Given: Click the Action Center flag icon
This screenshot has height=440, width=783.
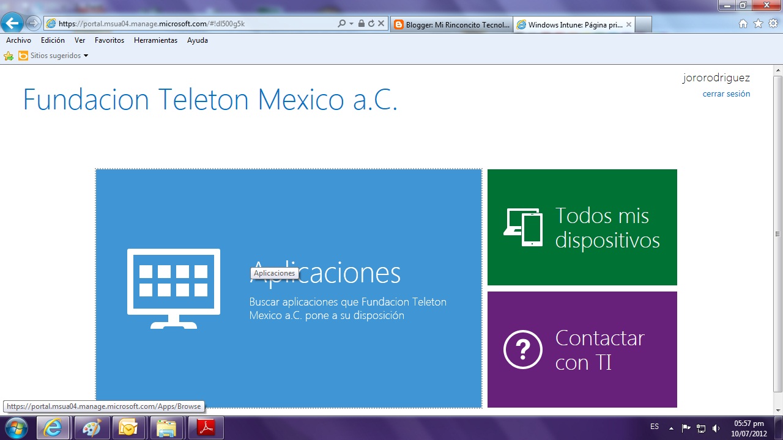Looking at the screenshot, I should pos(686,428).
